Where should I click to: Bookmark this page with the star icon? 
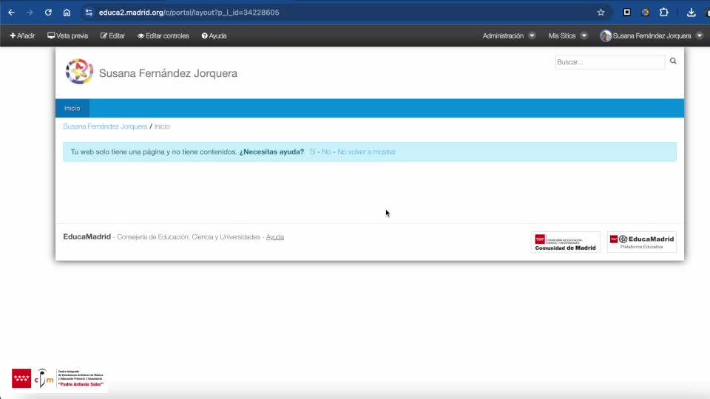(x=601, y=13)
